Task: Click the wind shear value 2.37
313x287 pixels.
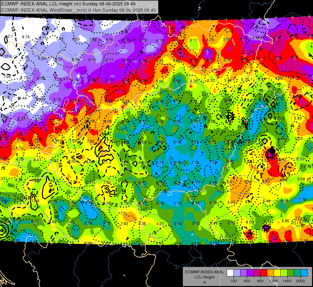Action: pos(211,80)
